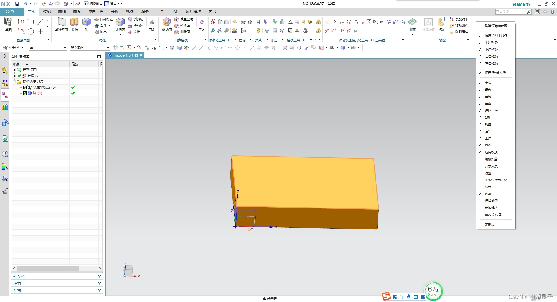Expand the 预览 panel

pos(57,290)
